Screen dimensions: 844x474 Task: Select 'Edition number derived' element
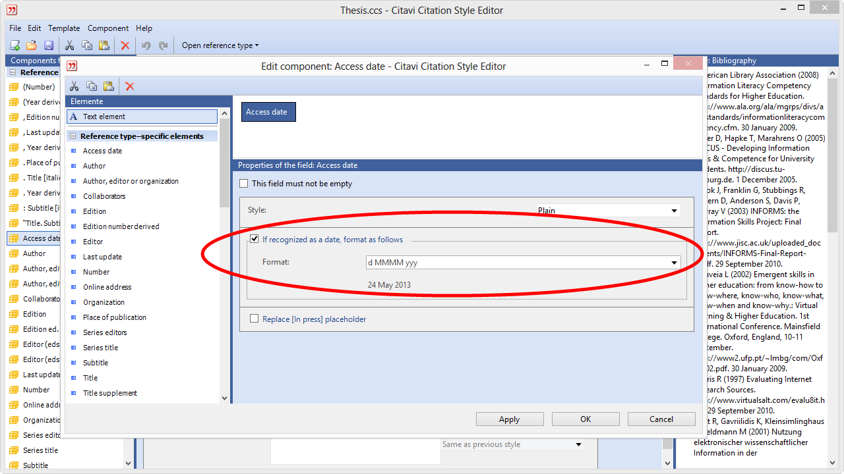pos(121,226)
